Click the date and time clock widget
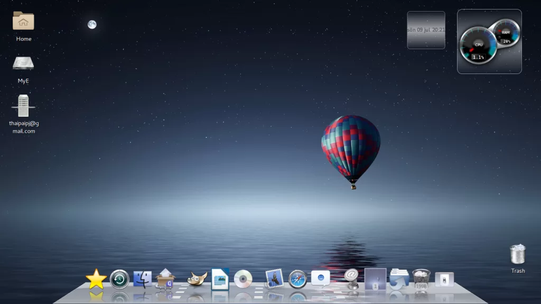541x304 pixels. tap(426, 30)
